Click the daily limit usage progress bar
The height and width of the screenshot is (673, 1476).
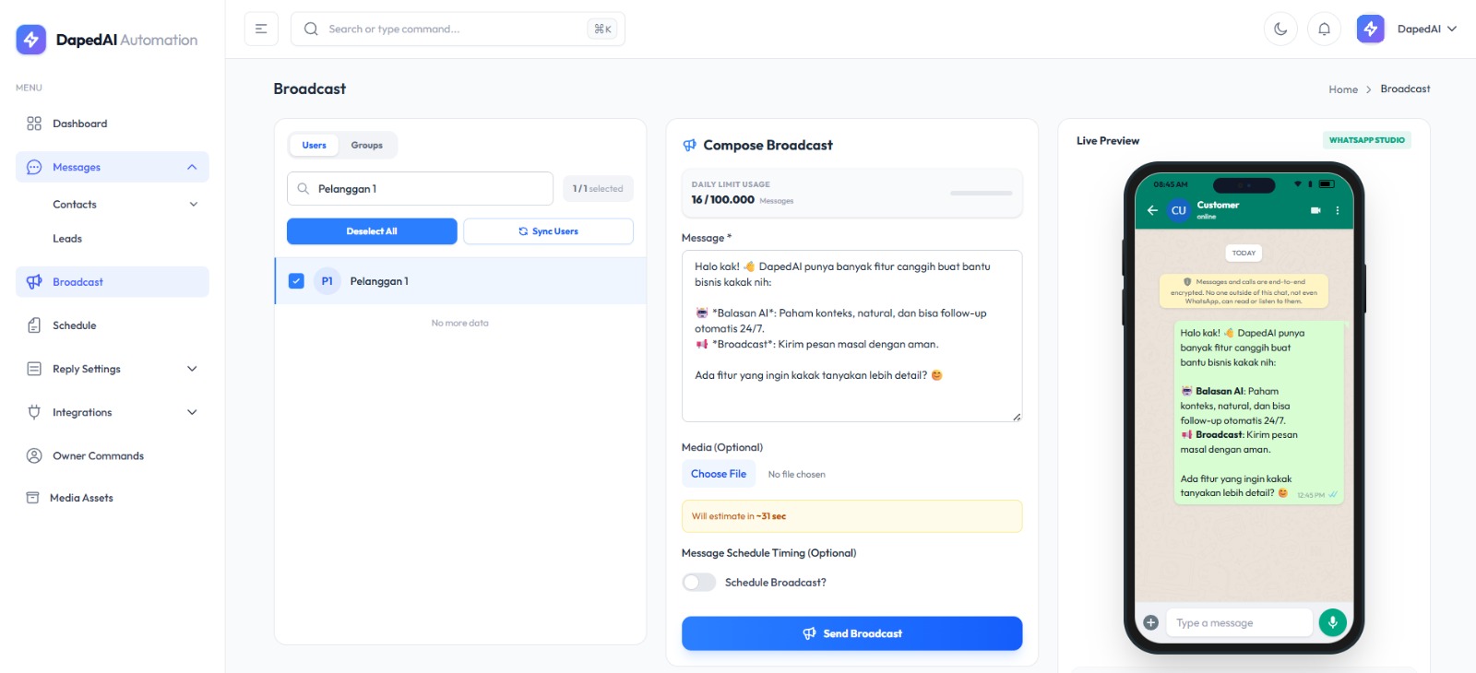[x=982, y=193]
